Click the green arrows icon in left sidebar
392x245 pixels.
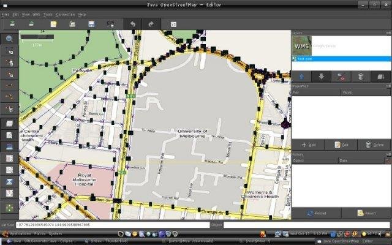(x=9, y=208)
